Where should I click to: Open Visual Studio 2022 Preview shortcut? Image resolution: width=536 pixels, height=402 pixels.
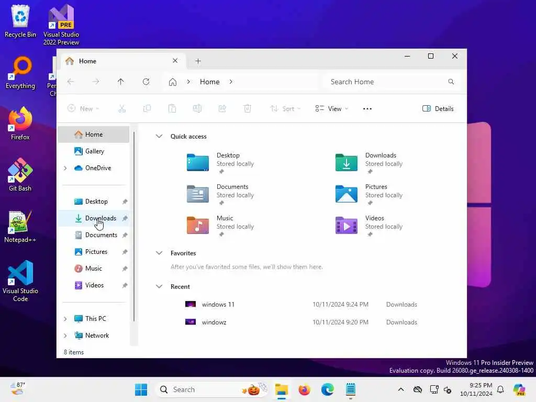click(x=61, y=25)
